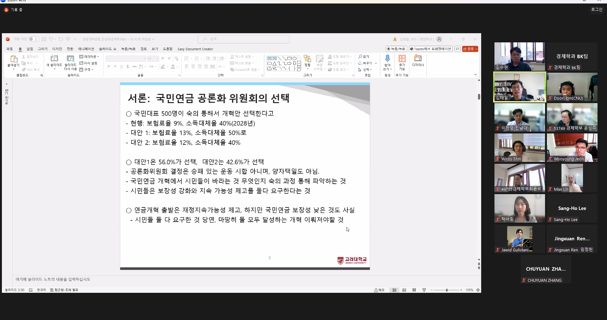Open the Quick Access Toolbar customize dropdown

click(75, 39)
